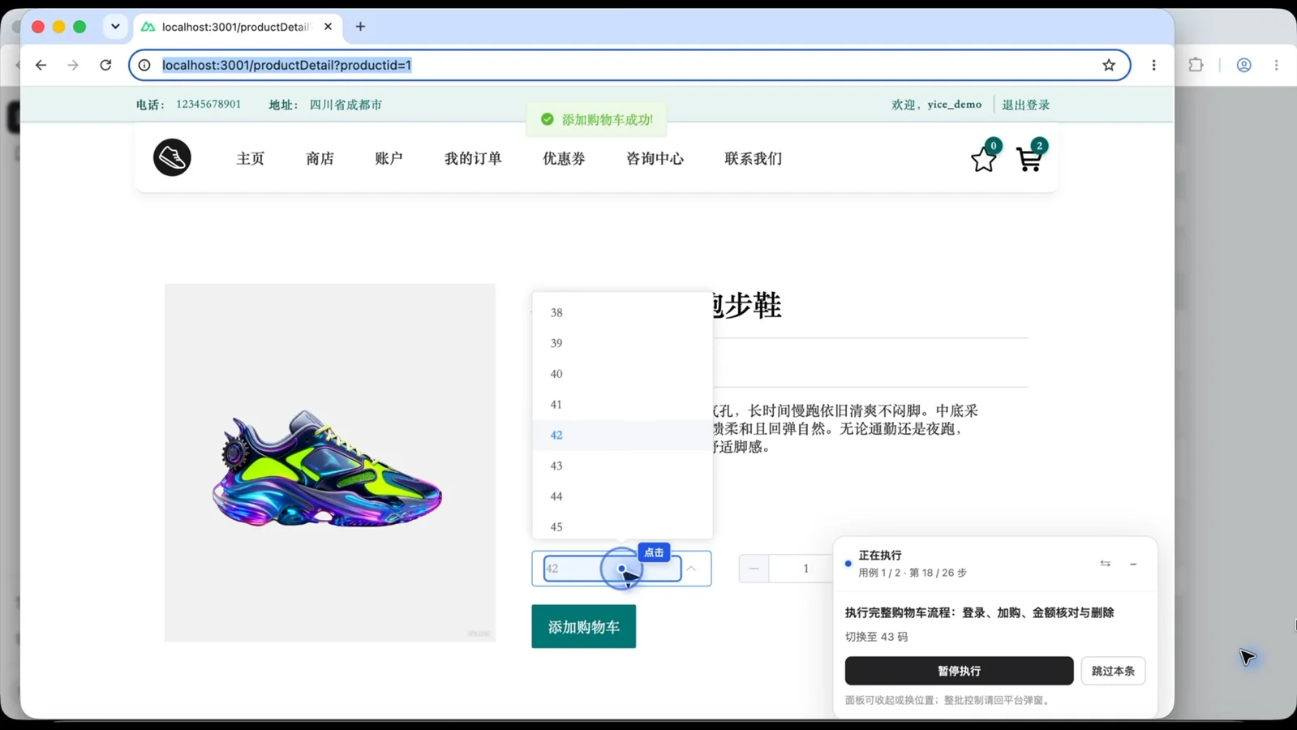Choose size 43 in the dropdown
Image resolution: width=1297 pixels, height=730 pixels.
click(622, 466)
